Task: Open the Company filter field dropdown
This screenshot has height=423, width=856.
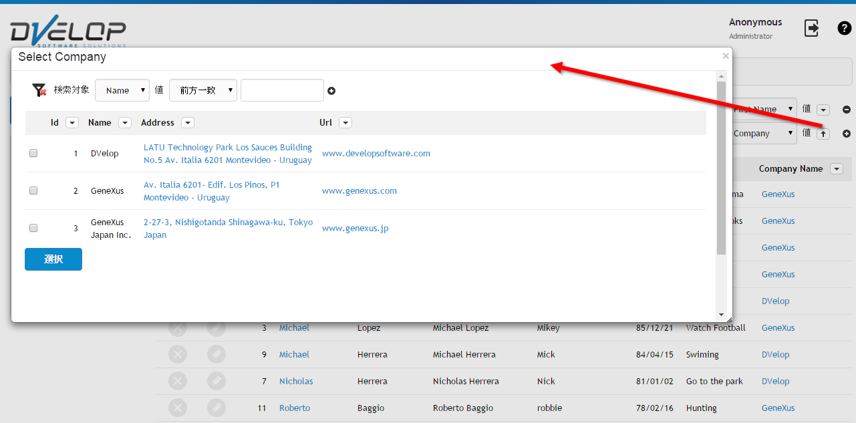Action: (x=764, y=133)
